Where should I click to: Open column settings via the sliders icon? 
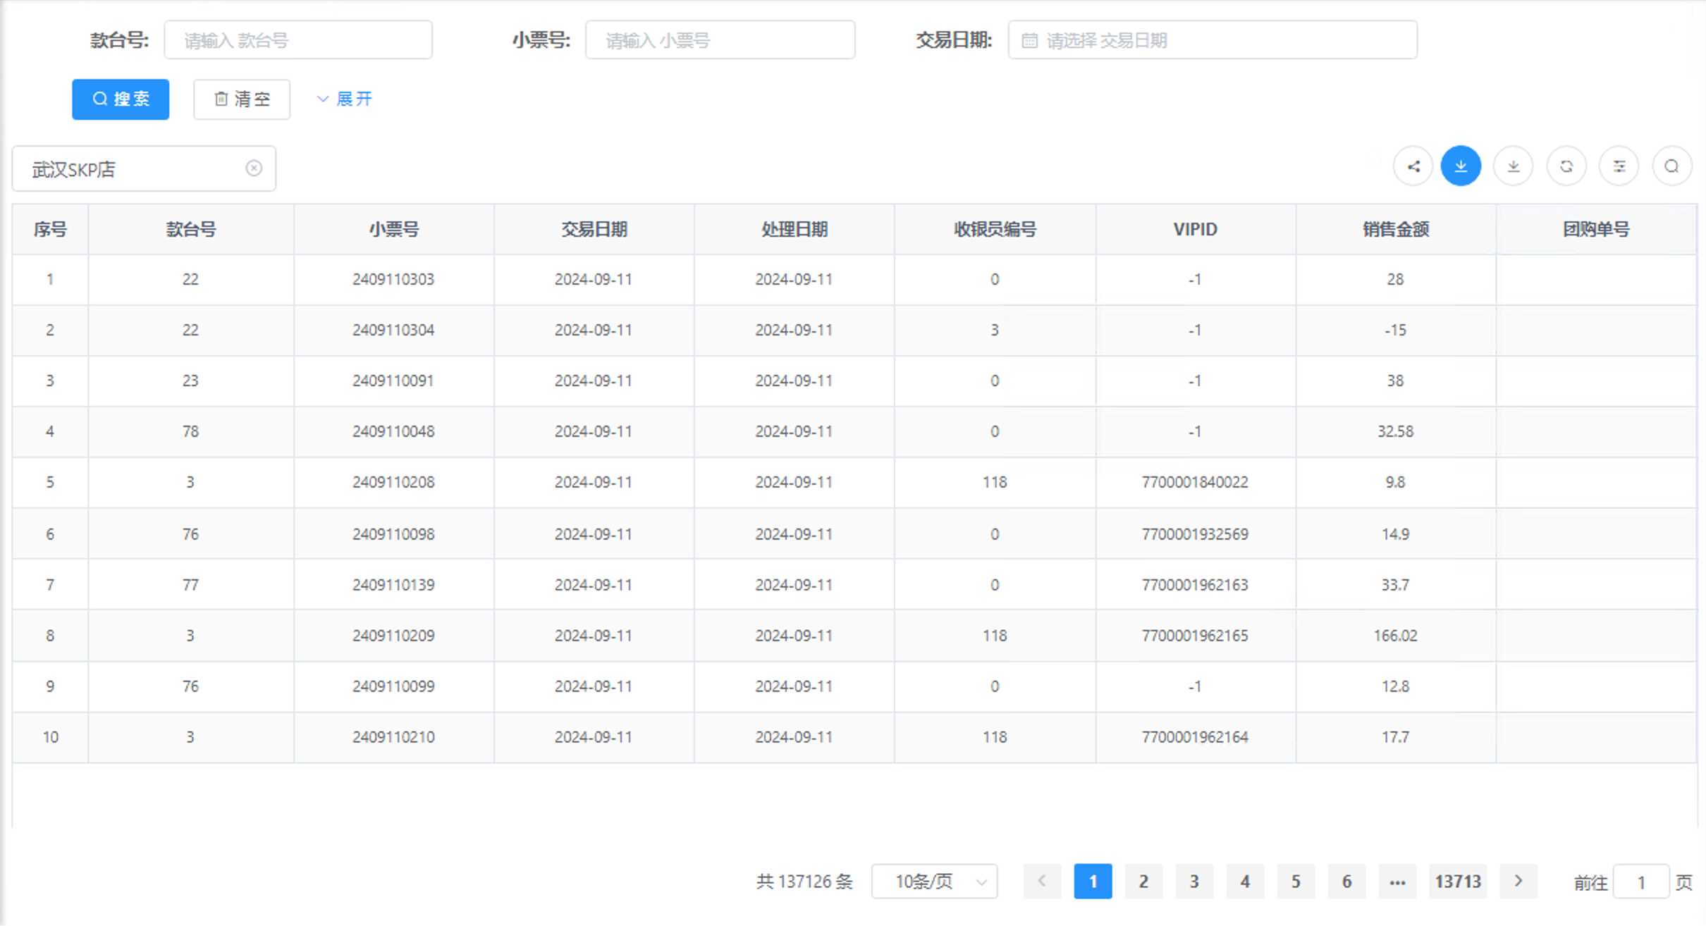pos(1619,166)
